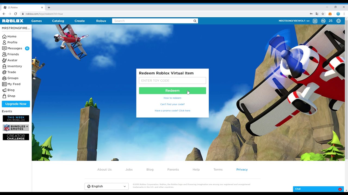The height and width of the screenshot is (195, 348).
Task: Click the orange extension icon
Action: (x=330, y=14)
